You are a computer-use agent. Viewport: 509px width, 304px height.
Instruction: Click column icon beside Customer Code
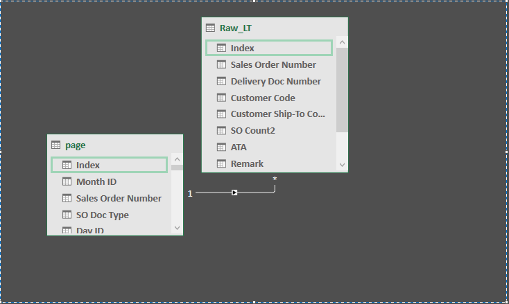pos(221,98)
